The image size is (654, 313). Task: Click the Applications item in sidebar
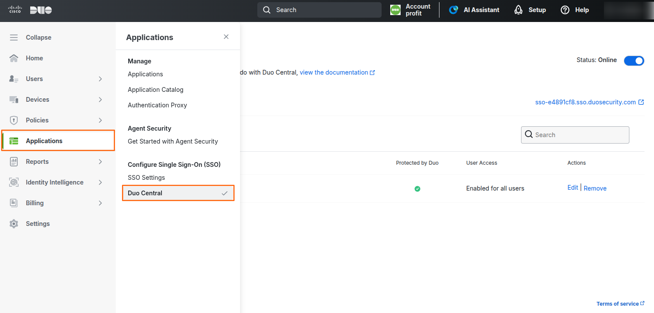[58, 141]
